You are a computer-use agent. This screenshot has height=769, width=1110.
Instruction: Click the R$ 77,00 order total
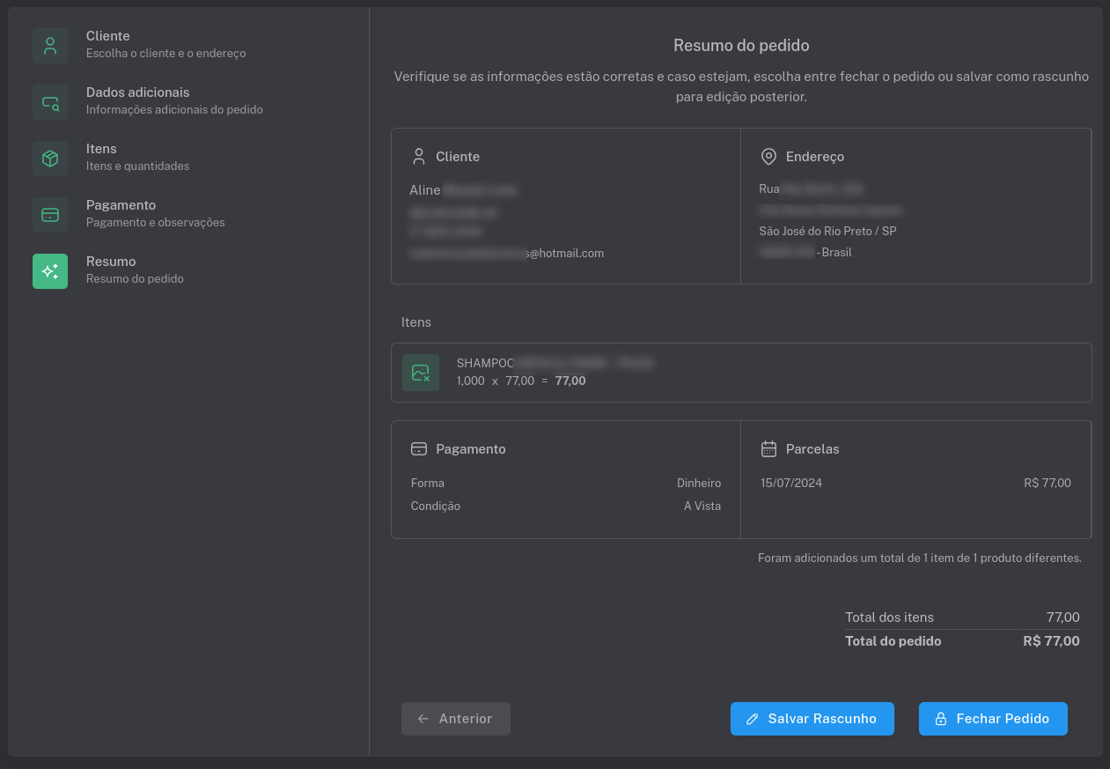pos(1051,641)
